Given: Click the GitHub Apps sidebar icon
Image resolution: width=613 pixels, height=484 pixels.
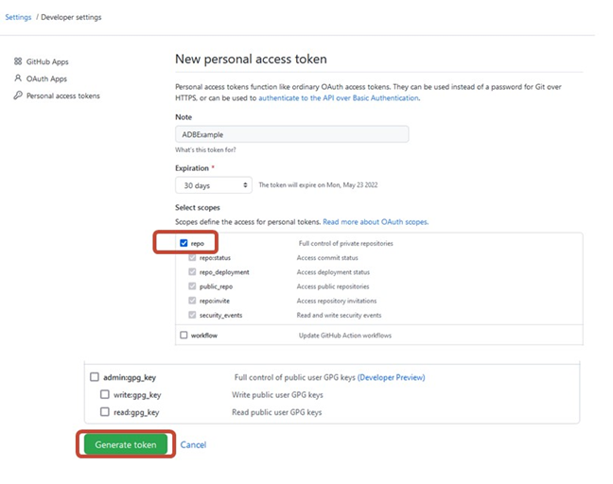Looking at the screenshot, I should tap(18, 61).
